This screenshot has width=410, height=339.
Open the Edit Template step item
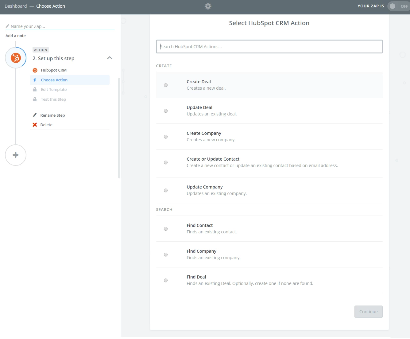point(70,89)
